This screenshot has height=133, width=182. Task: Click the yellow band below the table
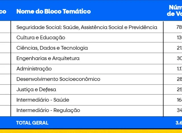click(91, 131)
